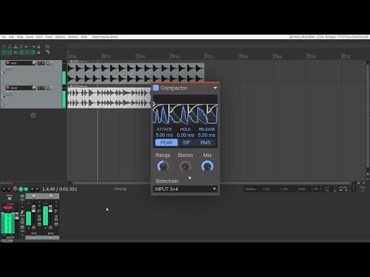Click the BASS mixer pan knob
Viewport: 370px width, 277px height.
click(x=51, y=195)
